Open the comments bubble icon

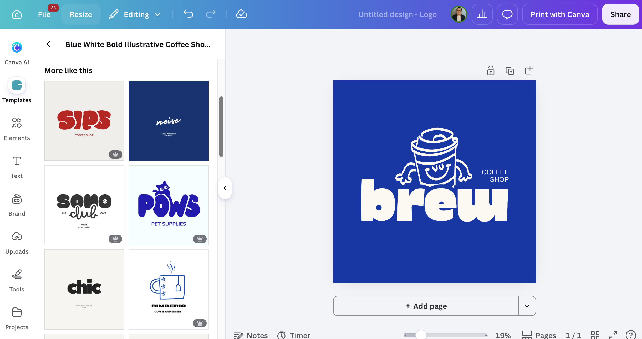click(507, 14)
